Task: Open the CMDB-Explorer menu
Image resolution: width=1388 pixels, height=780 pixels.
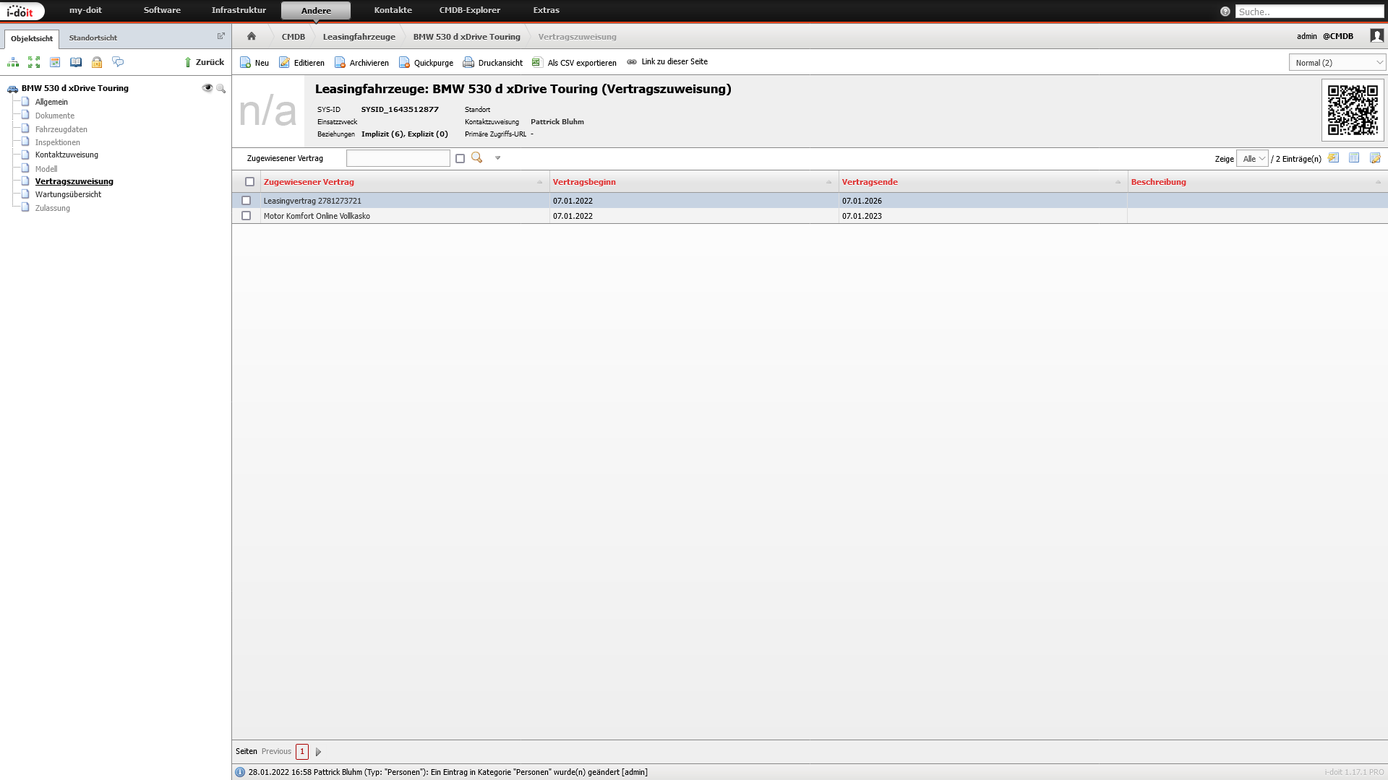Action: coord(469,10)
